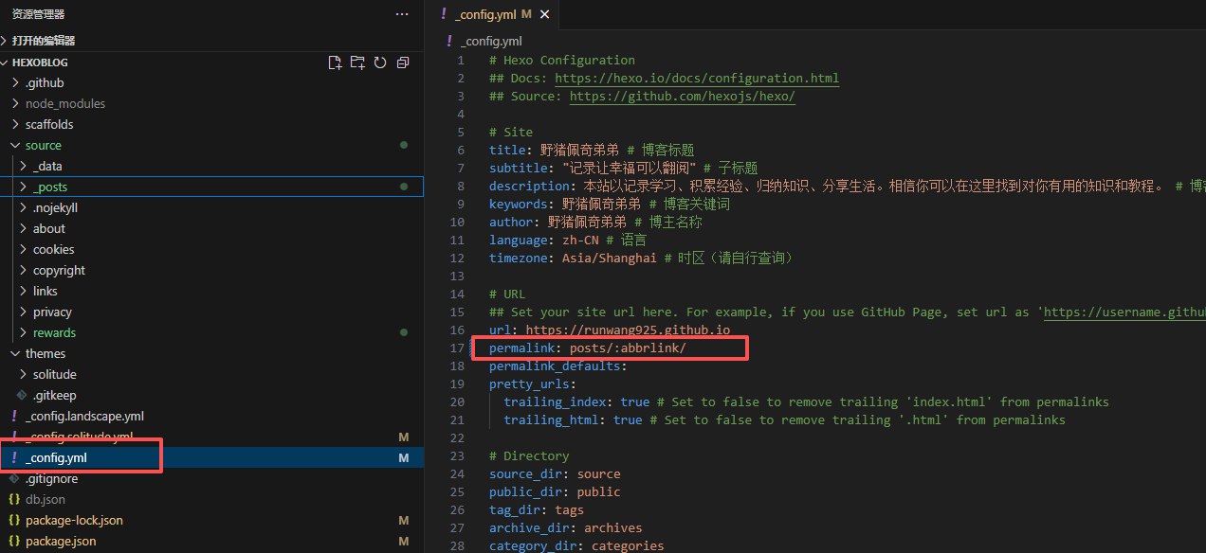Click the New Folder icon in explorer
Screen dimensions: 1206x553
357,62
